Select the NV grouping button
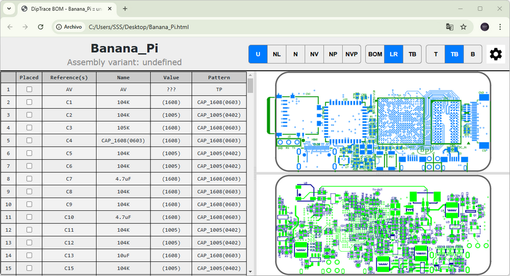Image resolution: width=510 pixels, height=276 pixels. point(314,54)
